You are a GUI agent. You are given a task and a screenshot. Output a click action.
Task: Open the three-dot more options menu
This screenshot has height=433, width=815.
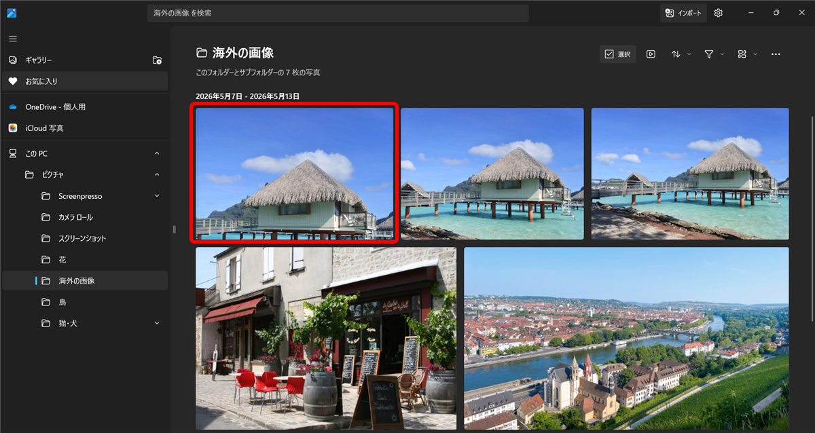776,54
